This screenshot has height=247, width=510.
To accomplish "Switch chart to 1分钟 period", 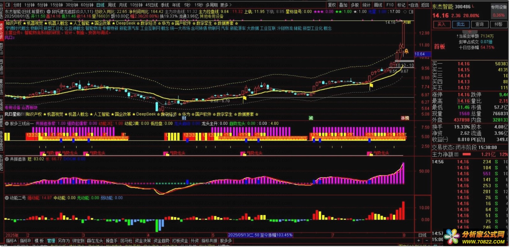I will click(29, 5).
